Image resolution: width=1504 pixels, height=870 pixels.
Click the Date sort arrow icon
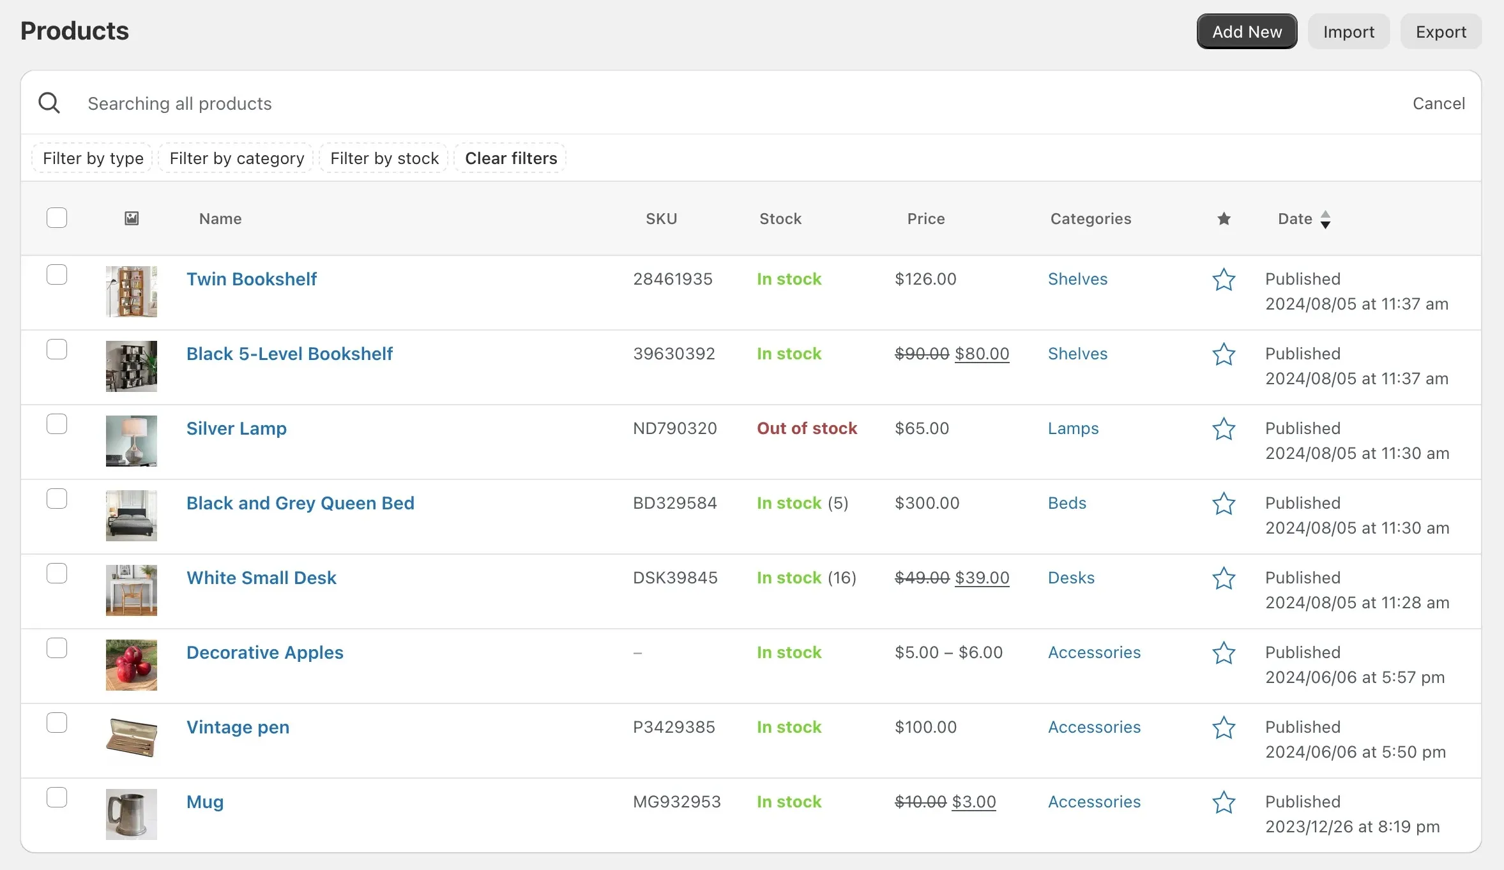1326,218
